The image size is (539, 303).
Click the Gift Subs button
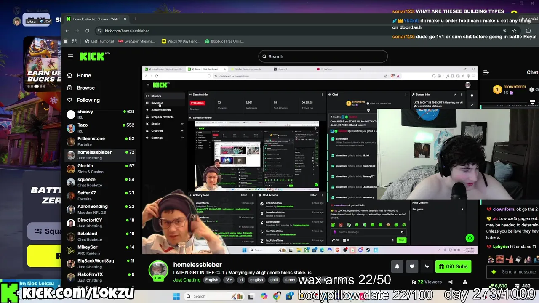click(x=454, y=266)
